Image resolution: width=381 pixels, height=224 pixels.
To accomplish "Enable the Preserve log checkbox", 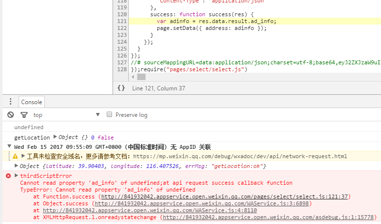I will [x=110, y=115].
